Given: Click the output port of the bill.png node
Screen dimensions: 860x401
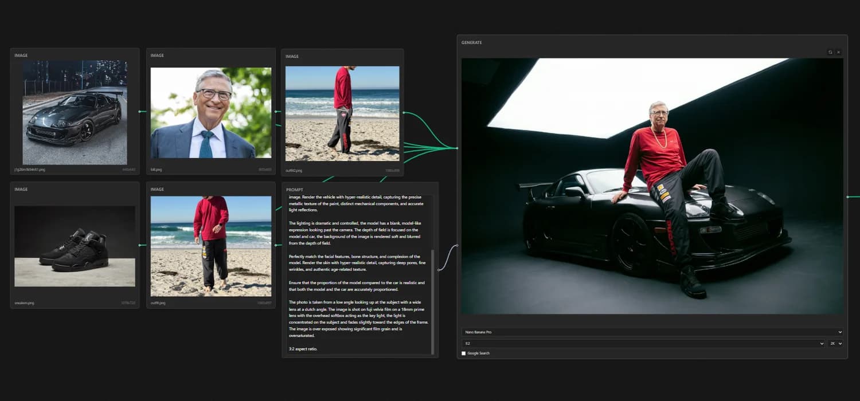Looking at the screenshot, I should [276, 112].
